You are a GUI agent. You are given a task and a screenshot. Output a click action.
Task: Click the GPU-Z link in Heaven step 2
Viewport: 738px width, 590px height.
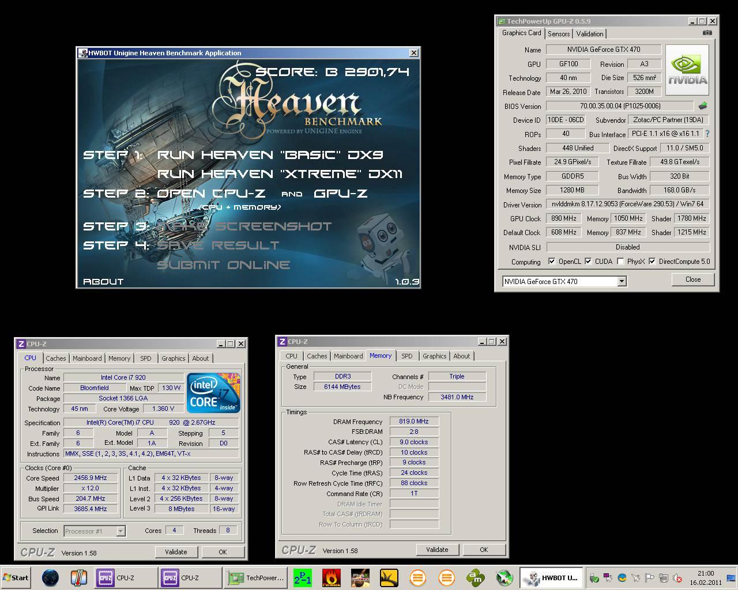(340, 194)
